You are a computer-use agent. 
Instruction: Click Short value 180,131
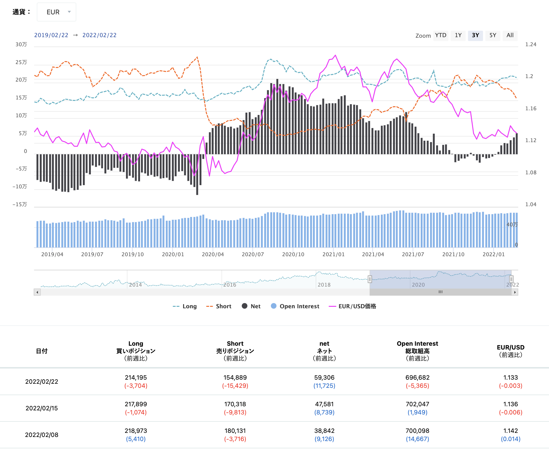[x=235, y=431]
